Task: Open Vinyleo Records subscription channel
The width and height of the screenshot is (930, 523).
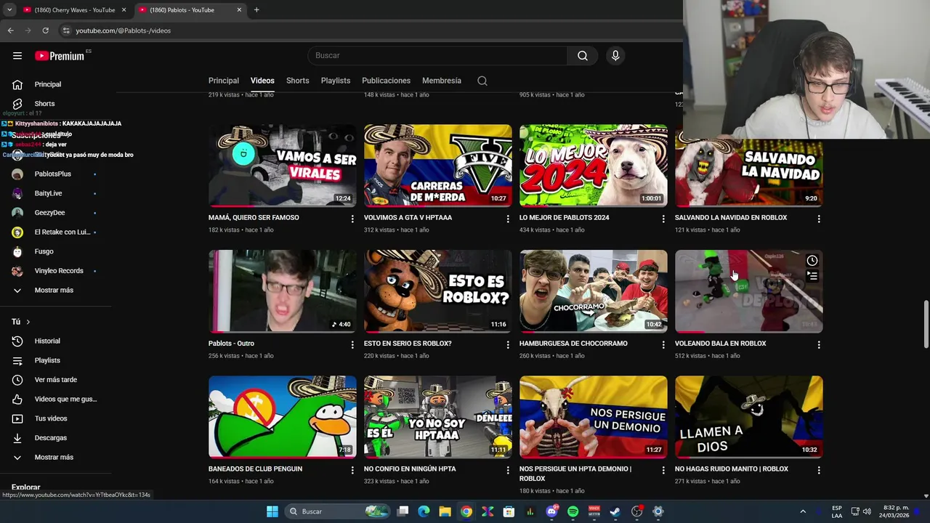Action: [58, 271]
